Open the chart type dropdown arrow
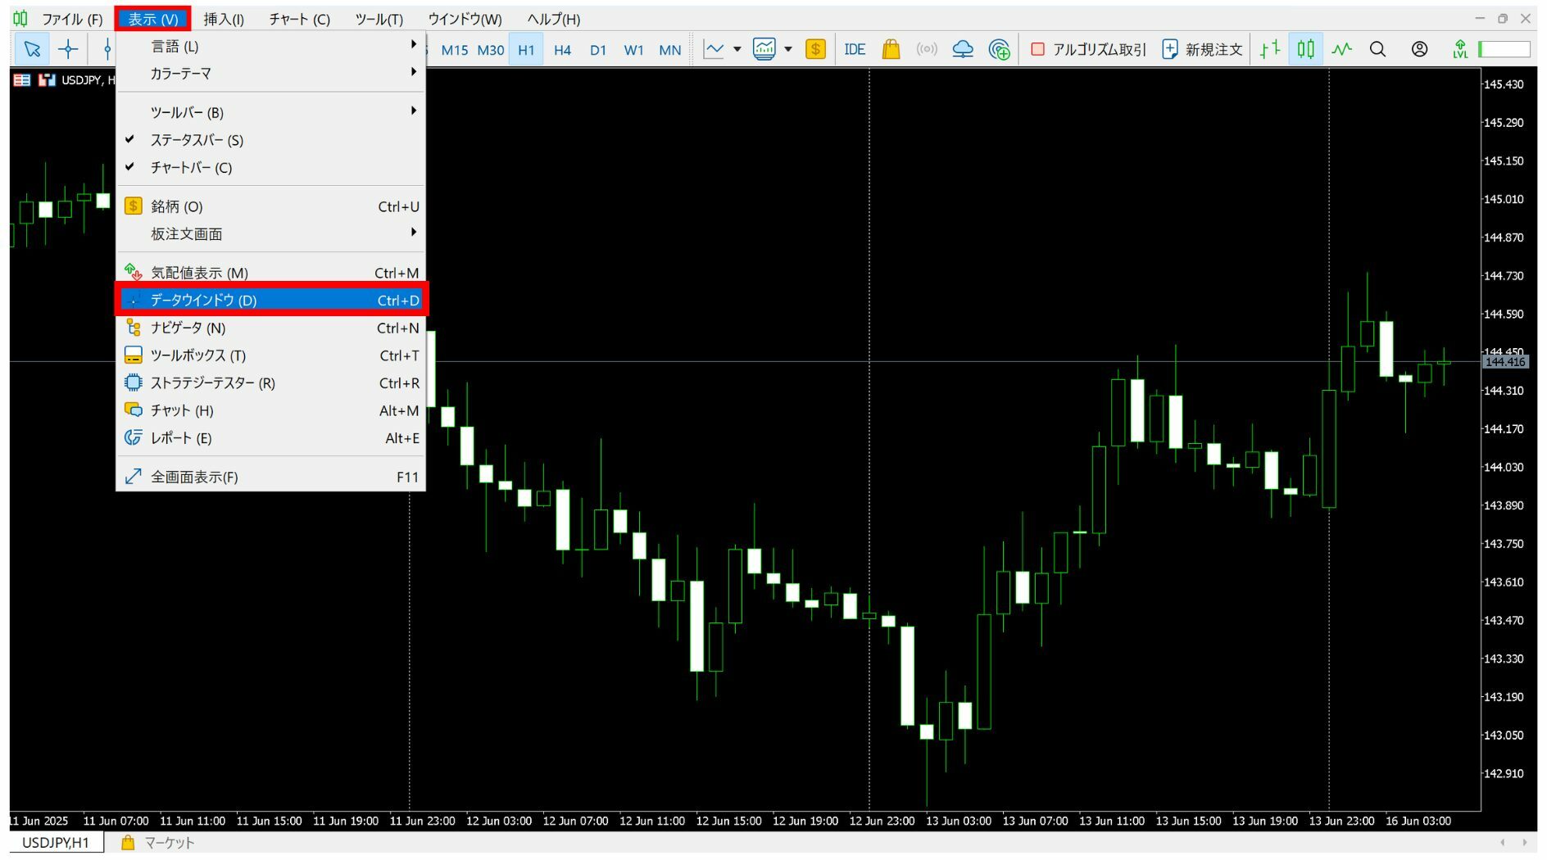The height and width of the screenshot is (860, 1547). click(x=737, y=49)
